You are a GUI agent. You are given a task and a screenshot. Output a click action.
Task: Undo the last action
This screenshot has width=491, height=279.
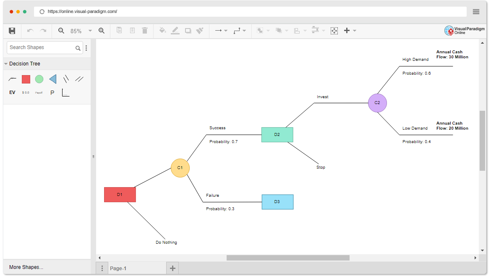pos(30,31)
